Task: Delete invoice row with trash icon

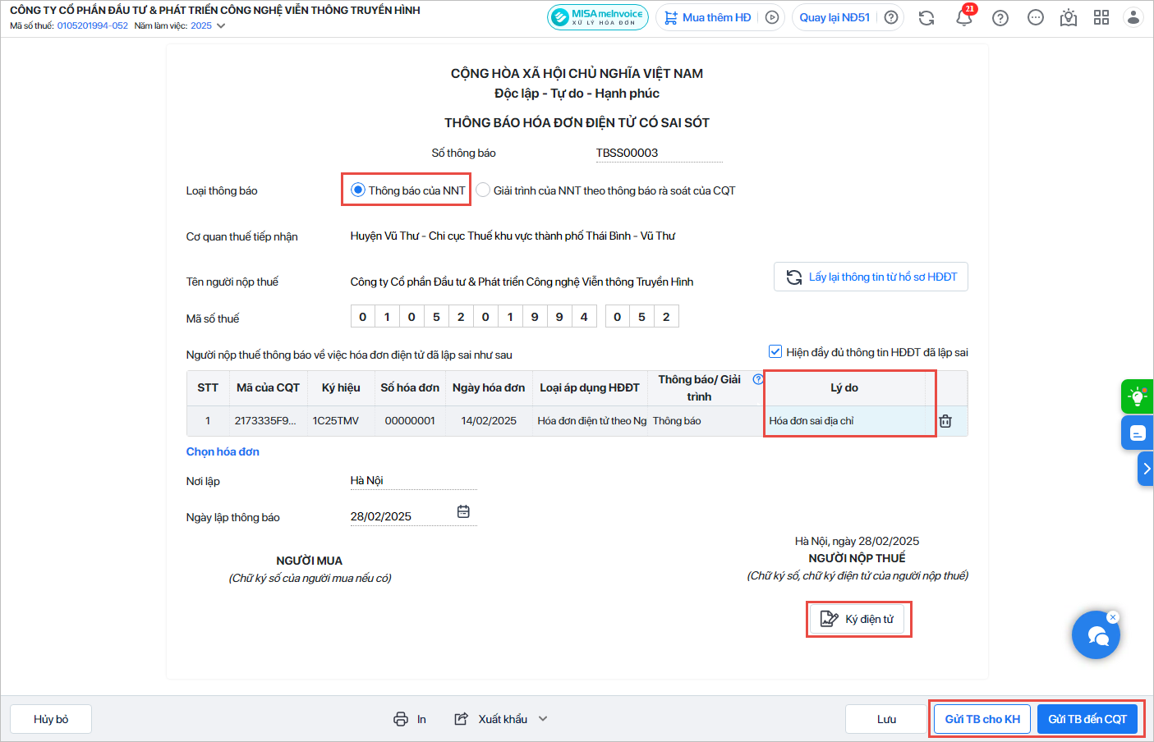Action: coord(945,421)
